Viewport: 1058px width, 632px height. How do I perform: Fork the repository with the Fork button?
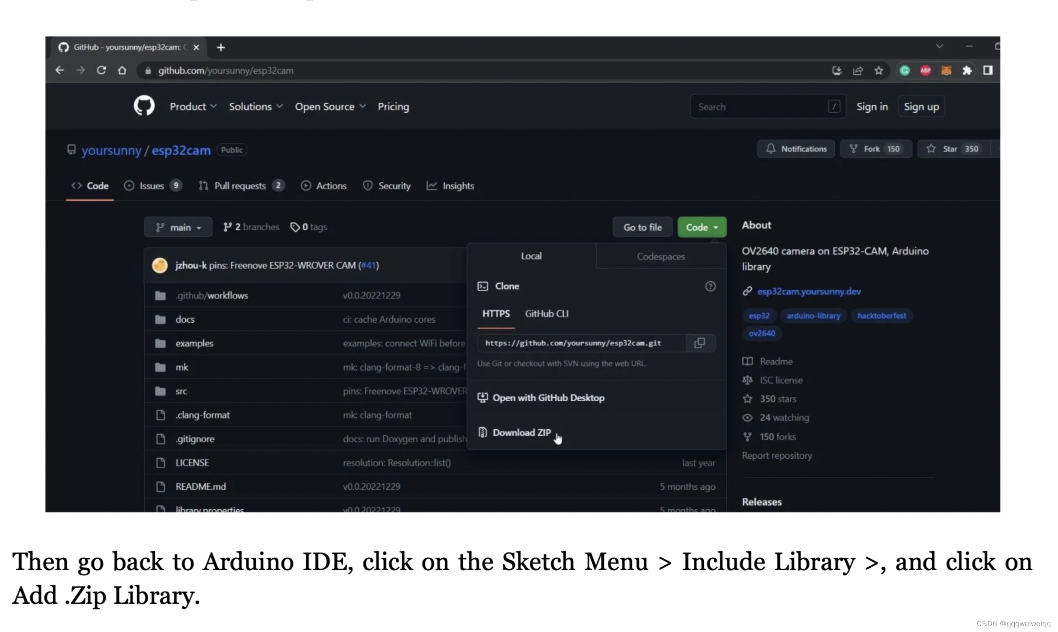click(x=876, y=149)
